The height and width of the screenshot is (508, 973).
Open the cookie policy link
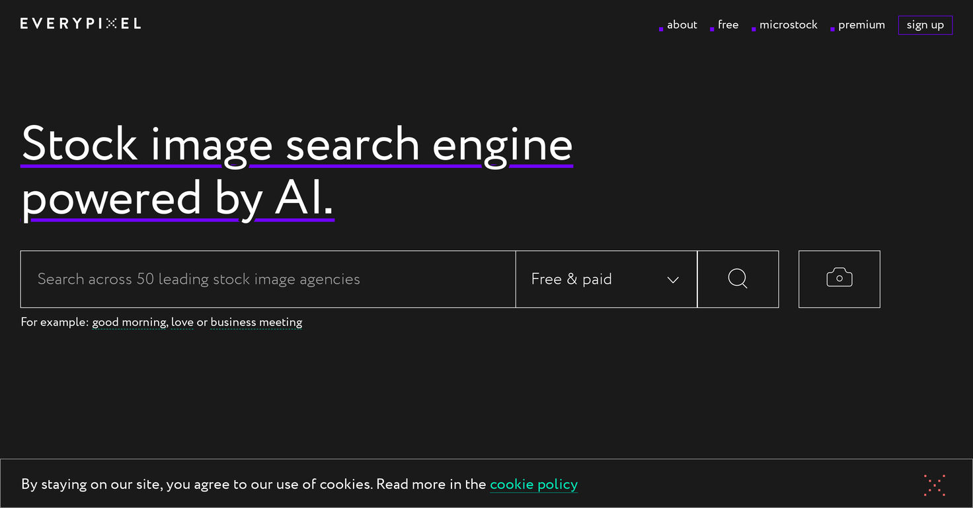[x=533, y=484]
